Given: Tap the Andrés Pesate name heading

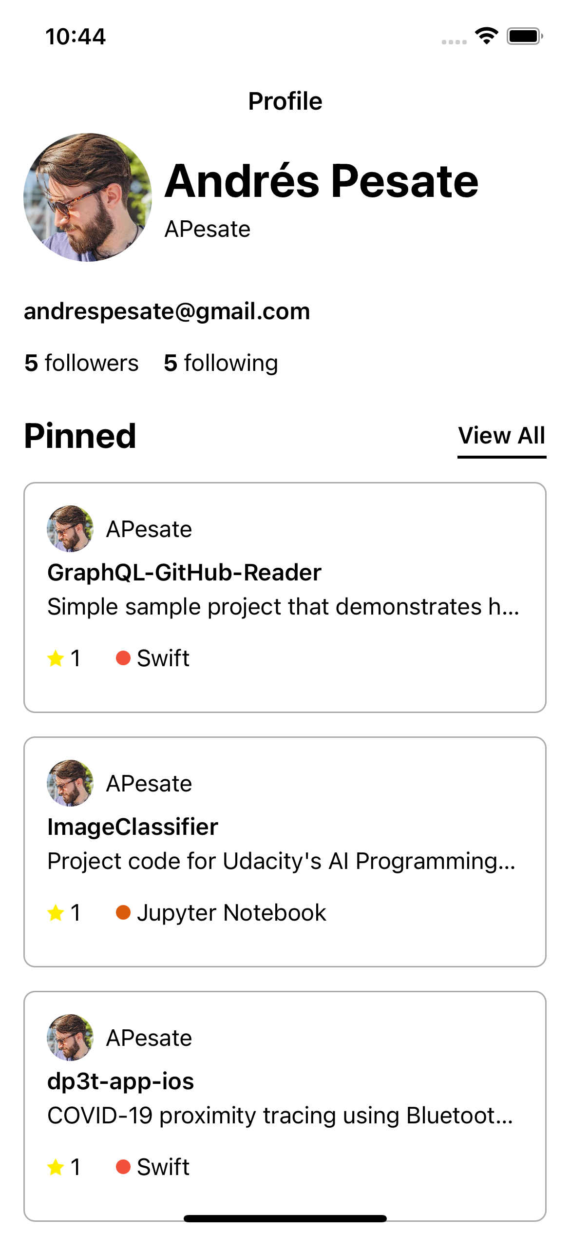Looking at the screenshot, I should [322, 181].
